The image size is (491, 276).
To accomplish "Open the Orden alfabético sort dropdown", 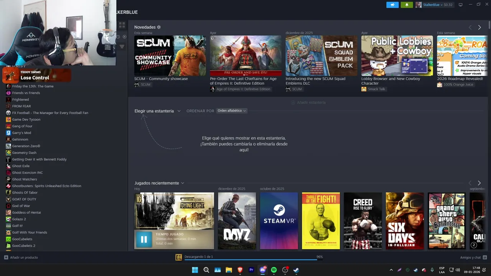I will 232,111.
